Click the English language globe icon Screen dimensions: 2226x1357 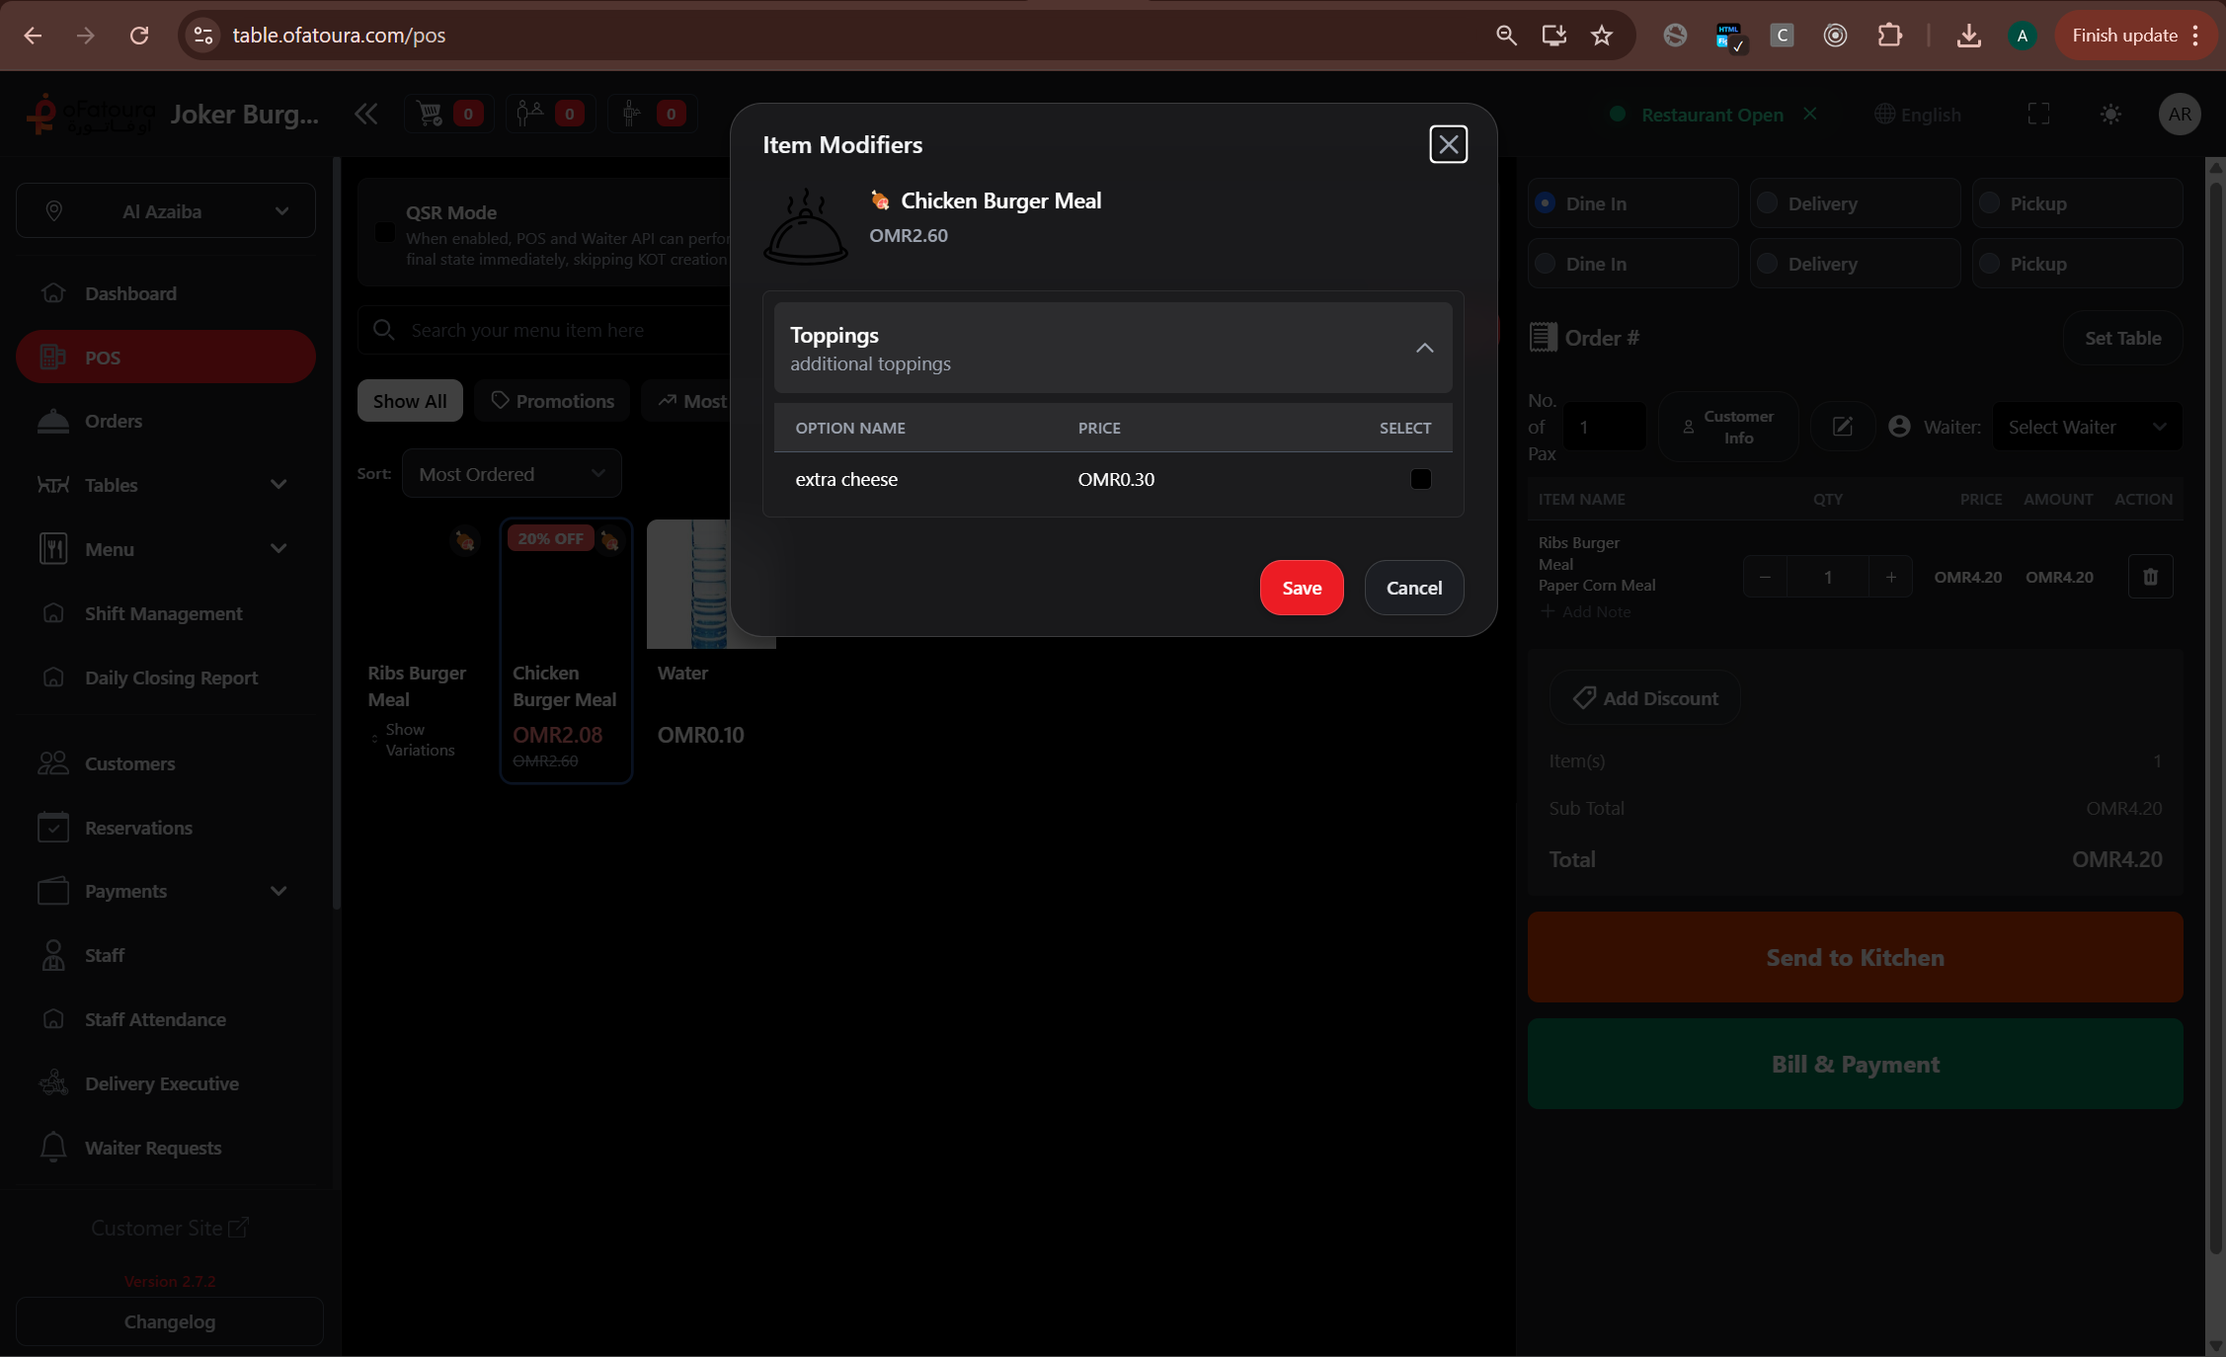click(x=1884, y=115)
